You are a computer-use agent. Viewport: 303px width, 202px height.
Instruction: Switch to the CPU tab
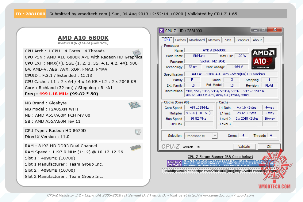(x=167, y=40)
